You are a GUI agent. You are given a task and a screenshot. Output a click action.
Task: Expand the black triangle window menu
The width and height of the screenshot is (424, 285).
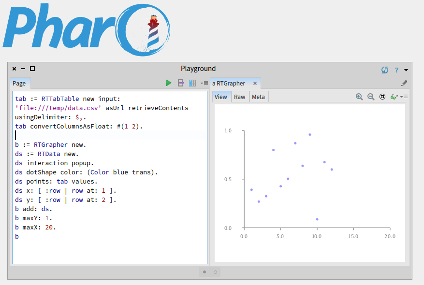click(407, 70)
